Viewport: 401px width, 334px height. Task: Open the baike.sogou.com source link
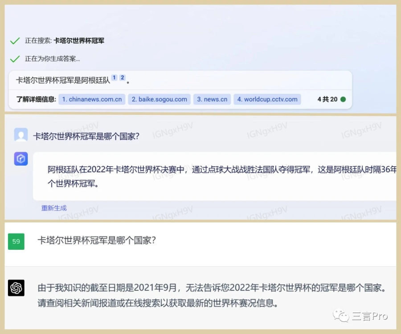(x=160, y=99)
